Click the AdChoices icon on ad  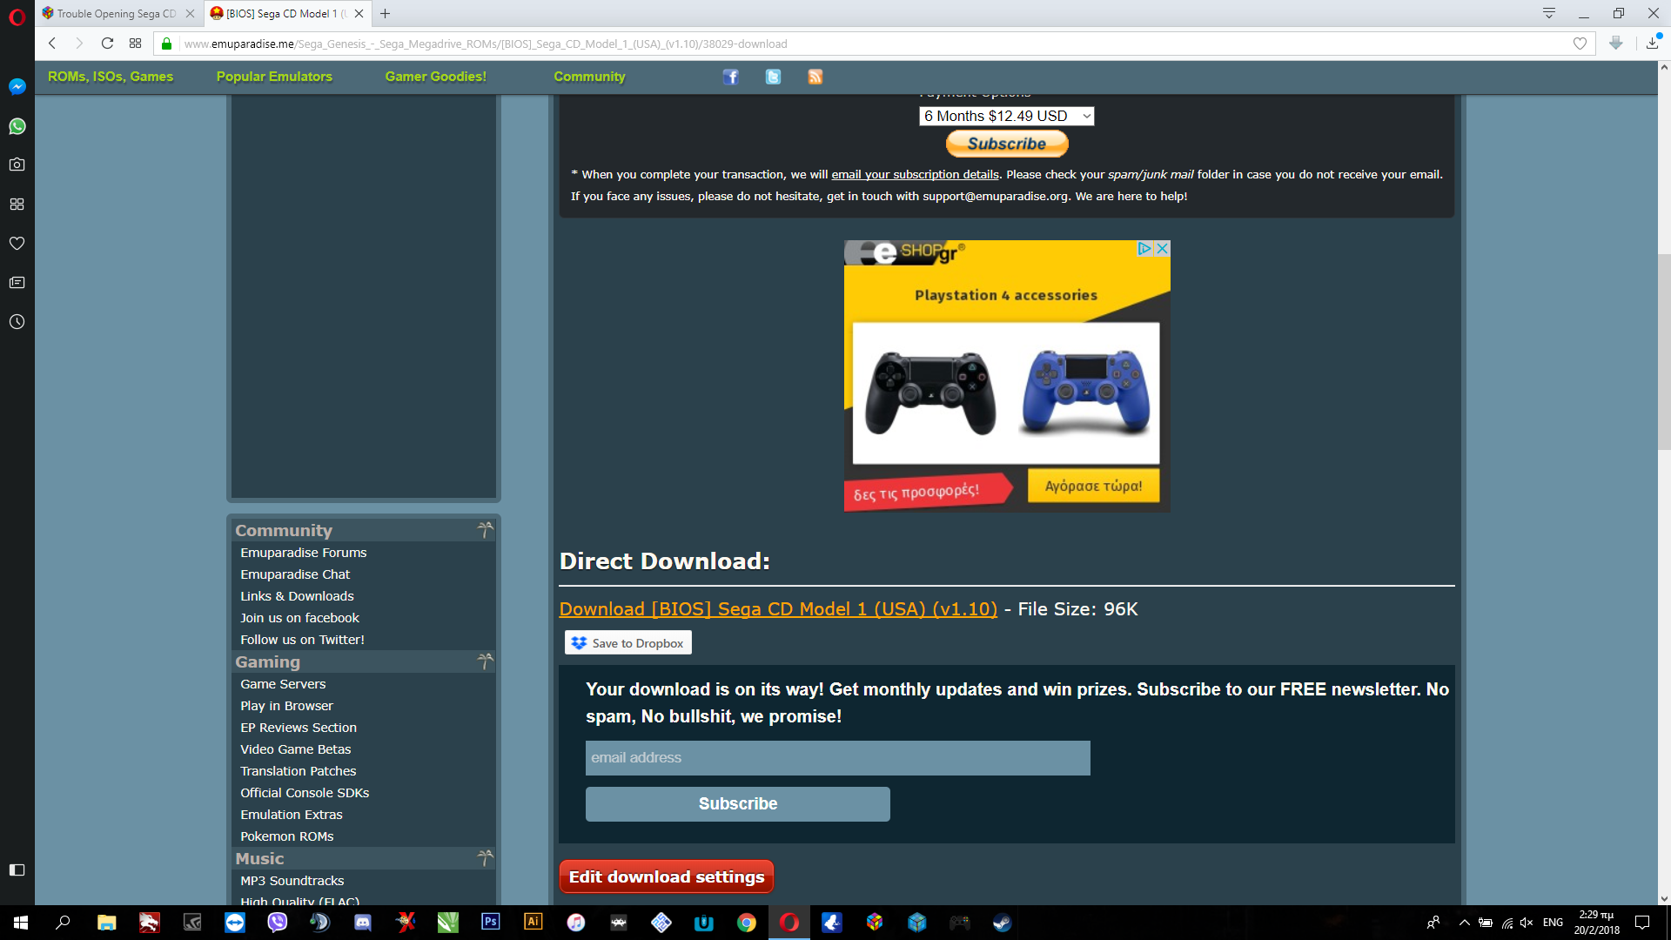pyautogui.click(x=1144, y=249)
